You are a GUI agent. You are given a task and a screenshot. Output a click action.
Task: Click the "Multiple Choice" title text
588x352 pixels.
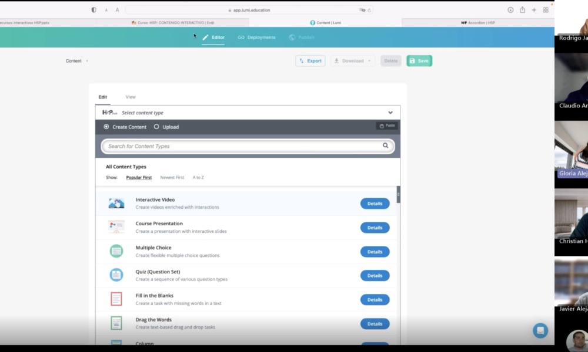tap(153, 248)
